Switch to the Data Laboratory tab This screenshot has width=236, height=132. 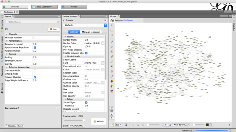[x=45, y=7]
